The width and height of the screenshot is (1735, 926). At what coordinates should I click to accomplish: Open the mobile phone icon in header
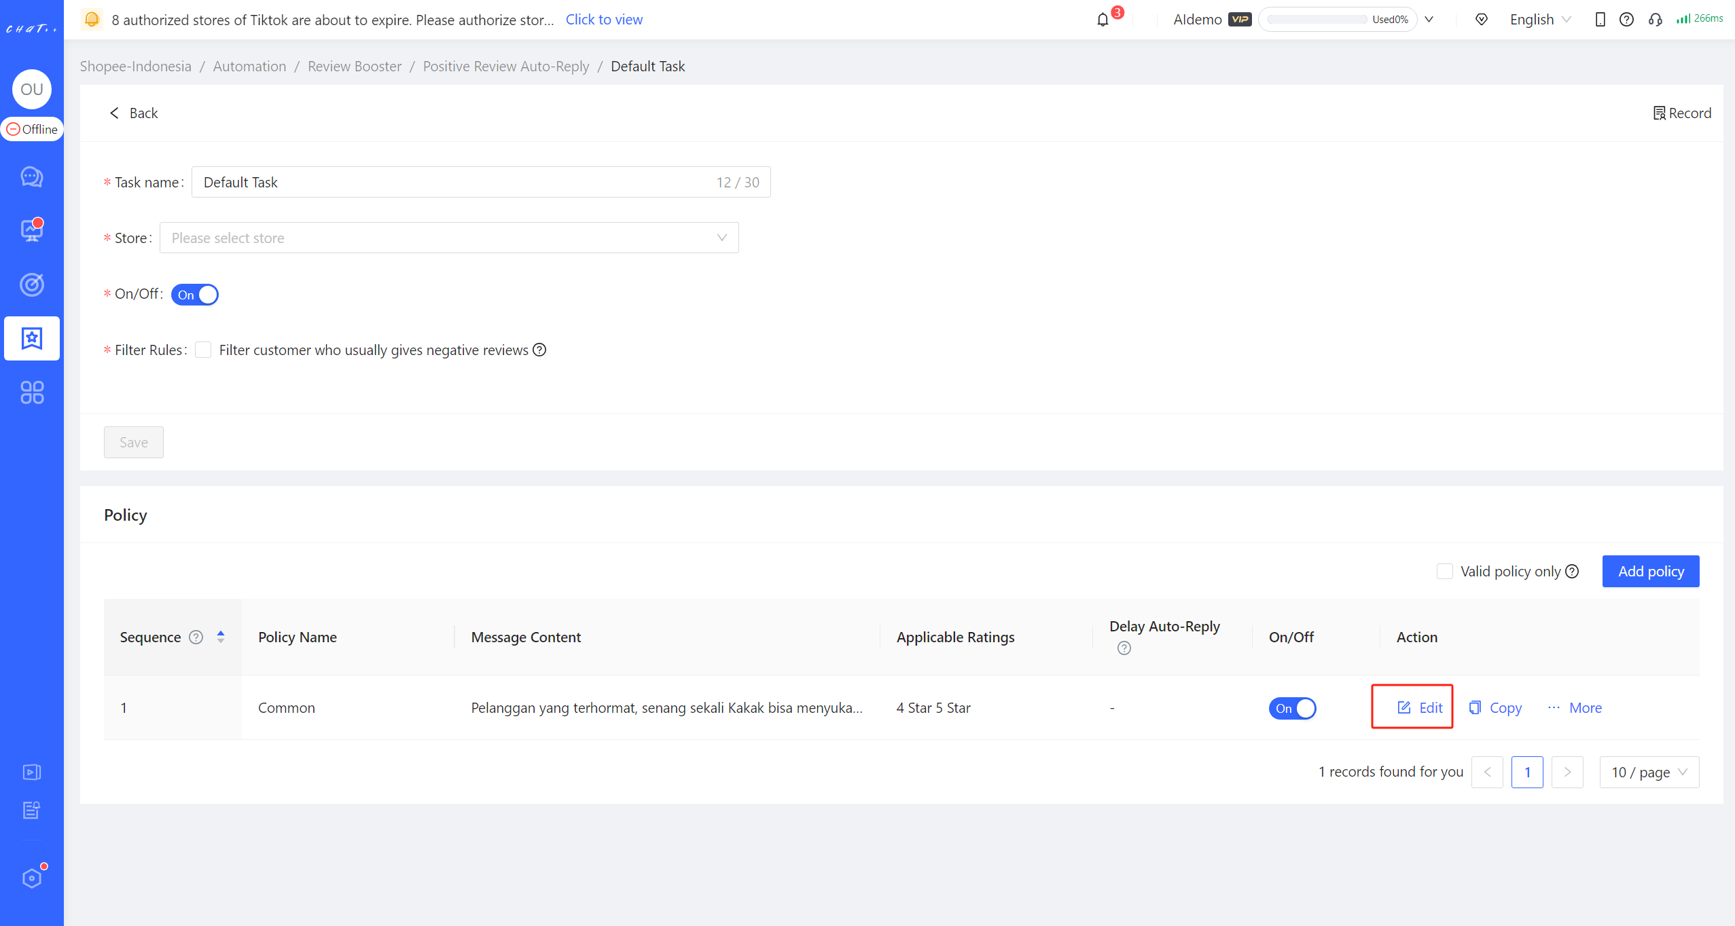pos(1600,19)
